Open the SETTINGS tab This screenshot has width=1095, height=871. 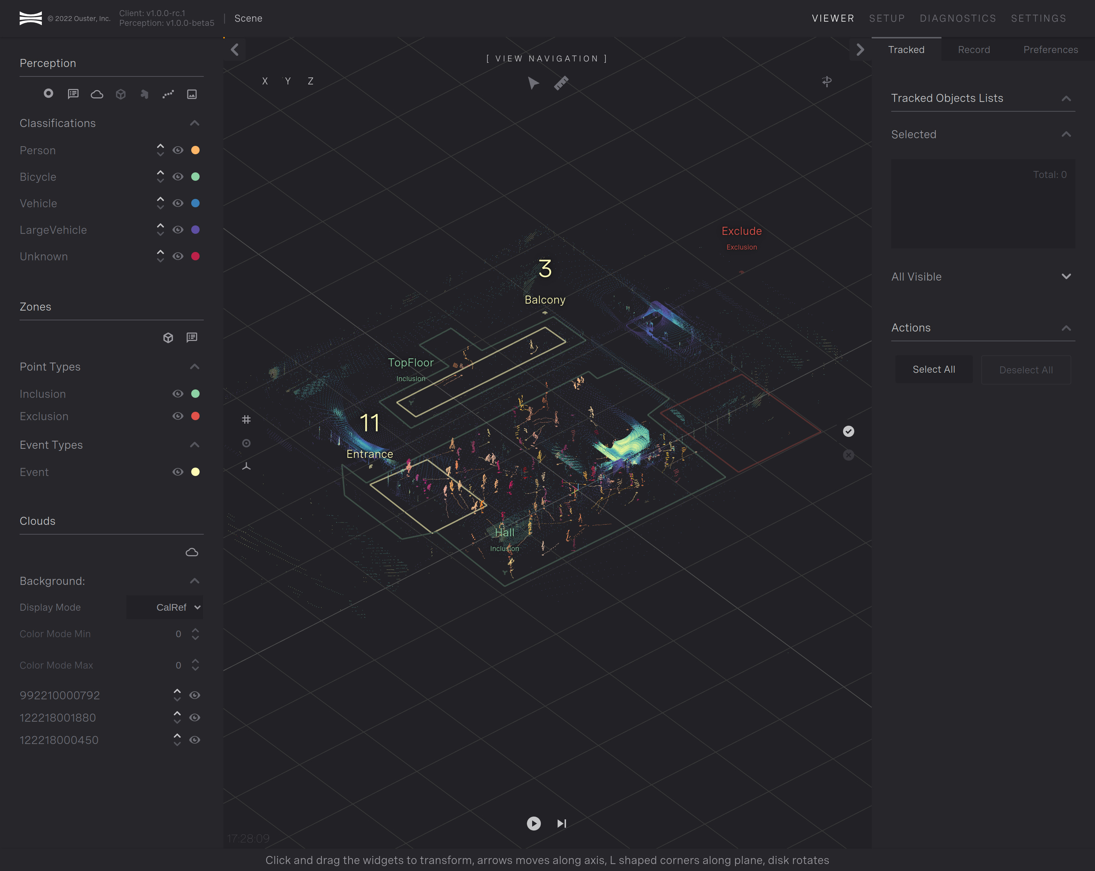pos(1038,18)
